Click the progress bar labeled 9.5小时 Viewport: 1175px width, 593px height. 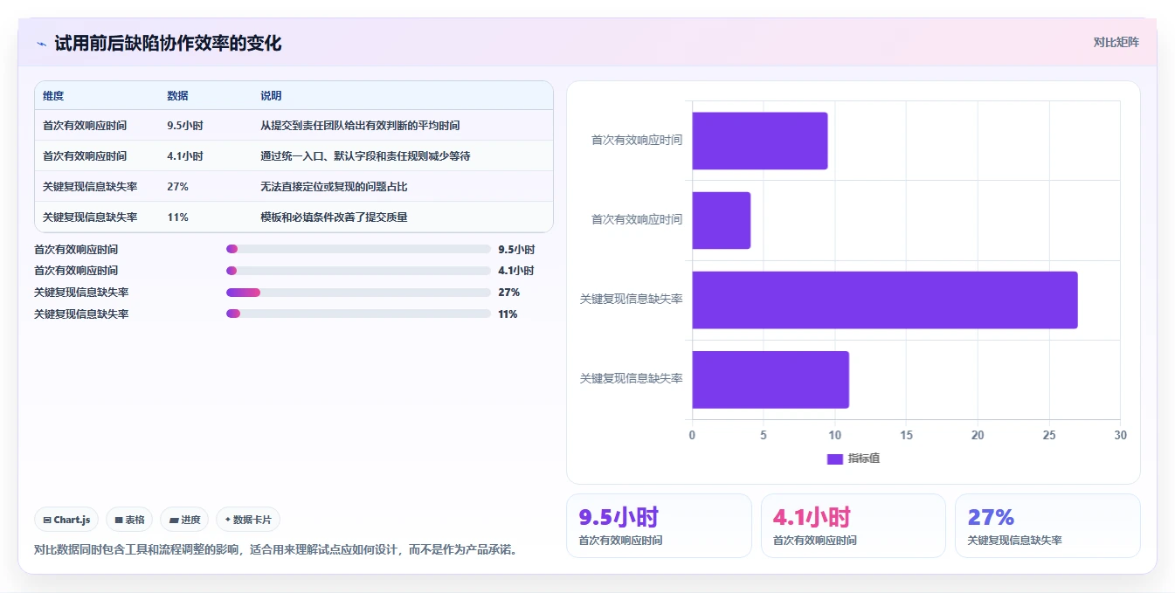(358, 249)
